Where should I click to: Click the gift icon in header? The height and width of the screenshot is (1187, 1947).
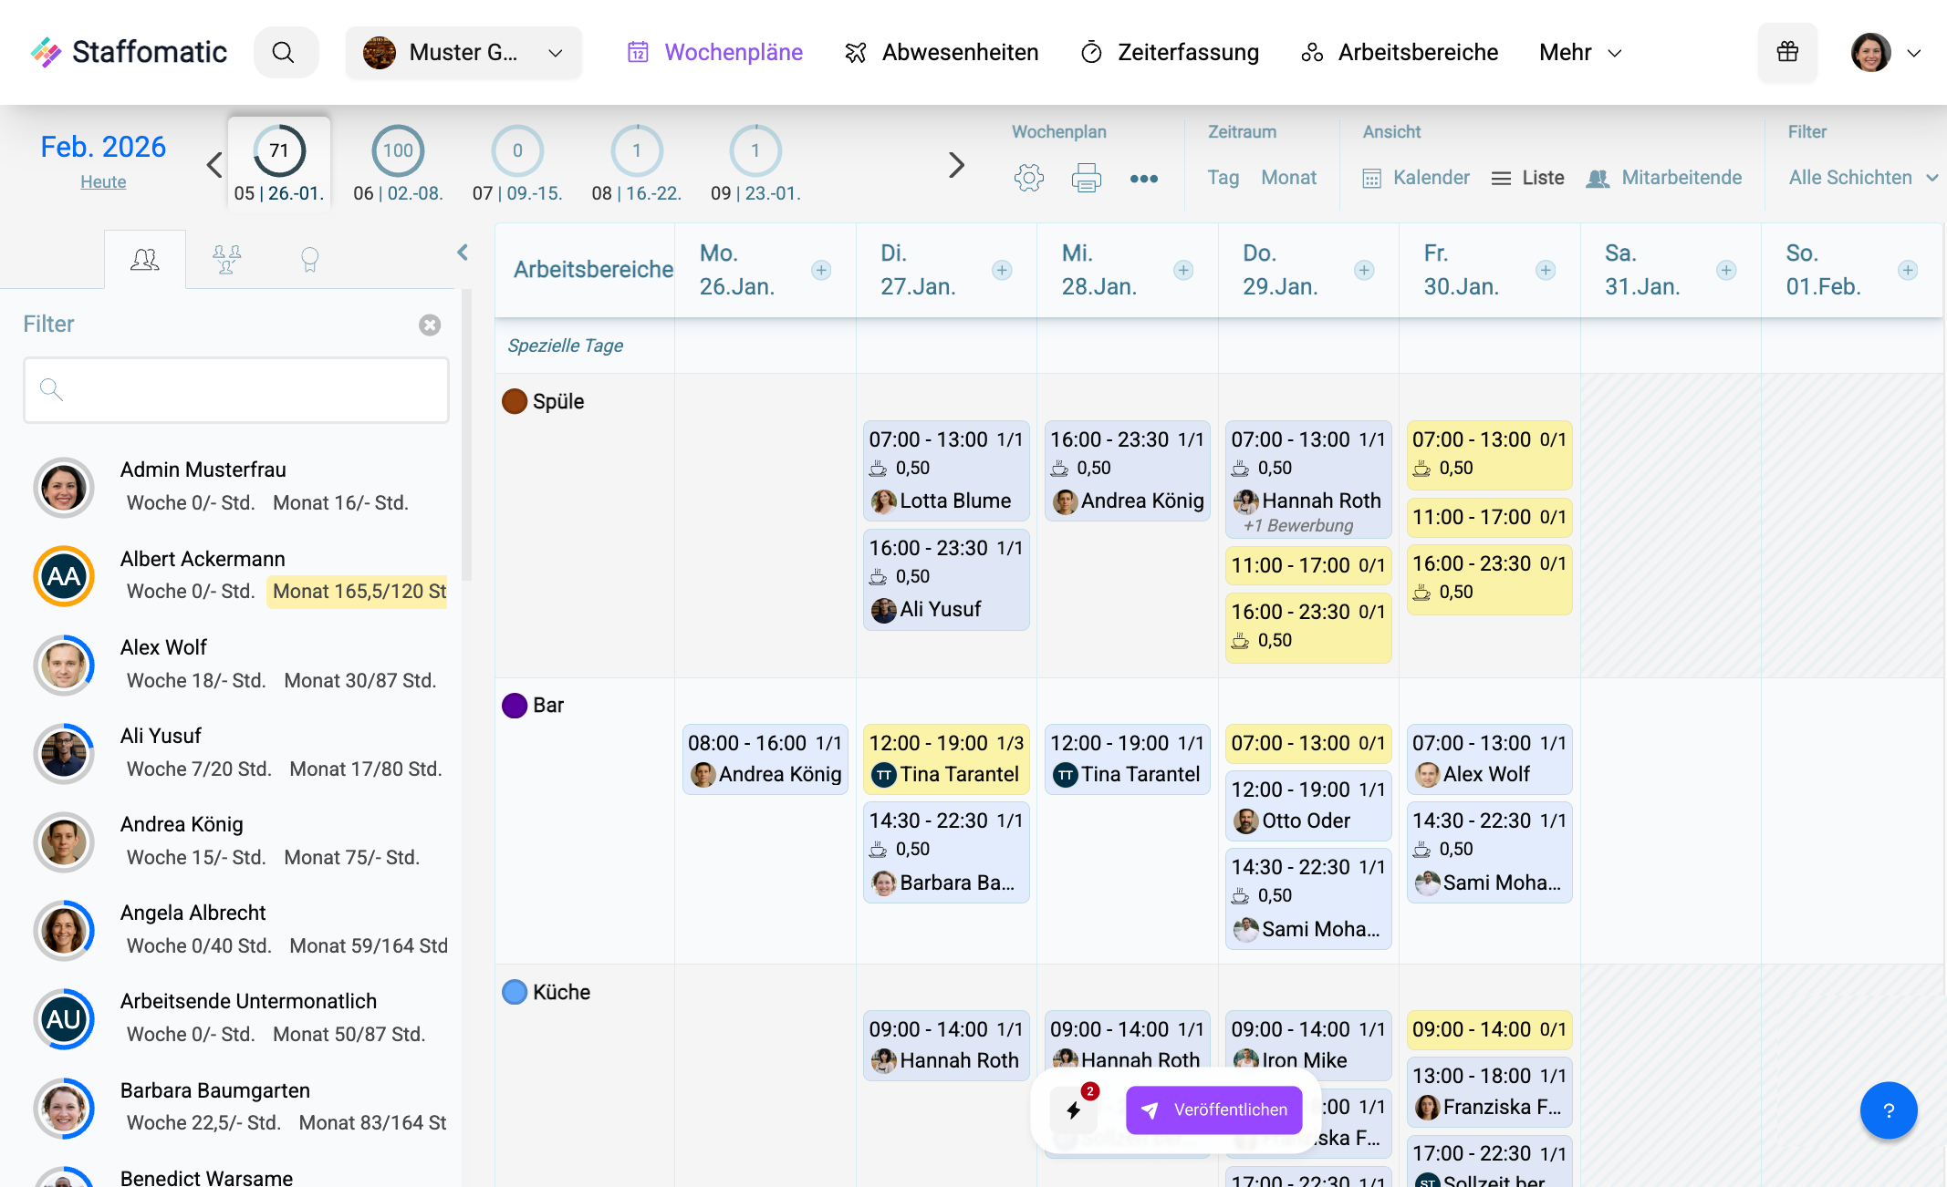tap(1787, 52)
